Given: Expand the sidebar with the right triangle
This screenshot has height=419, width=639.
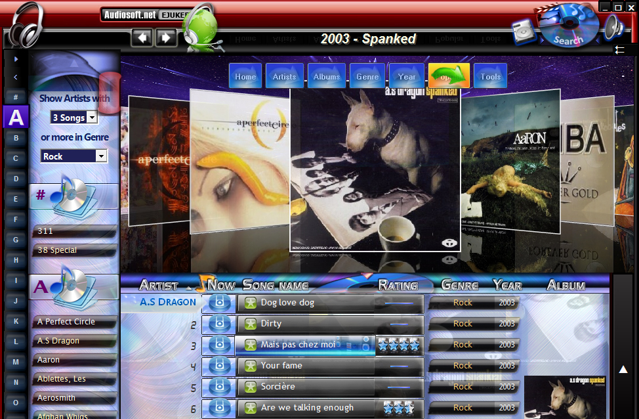Looking at the screenshot, I should [x=16, y=58].
